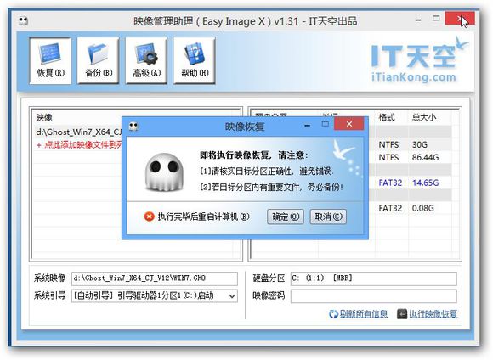Minimize the 映像恢复 dialog
The image size is (493, 360).
(308, 126)
